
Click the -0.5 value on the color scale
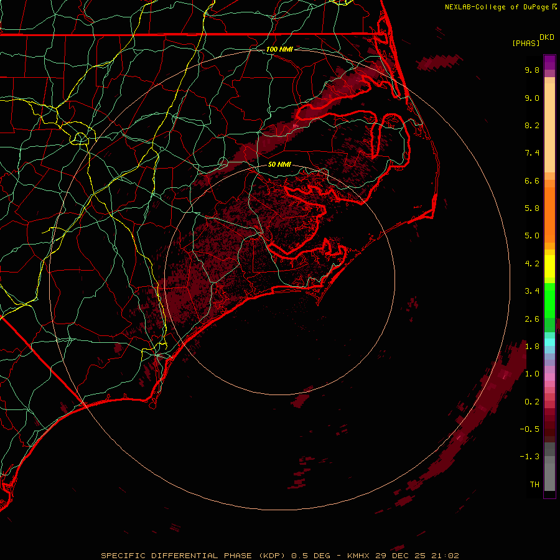tap(530, 429)
